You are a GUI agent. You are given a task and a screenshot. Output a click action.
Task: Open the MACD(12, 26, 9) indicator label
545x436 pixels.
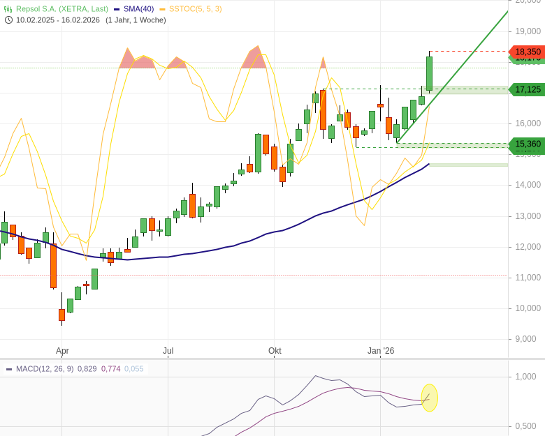[x=45, y=369]
